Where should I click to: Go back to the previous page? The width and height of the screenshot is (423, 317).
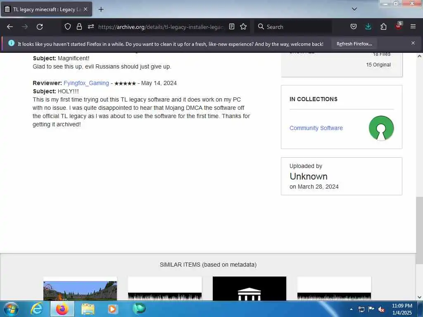10,27
